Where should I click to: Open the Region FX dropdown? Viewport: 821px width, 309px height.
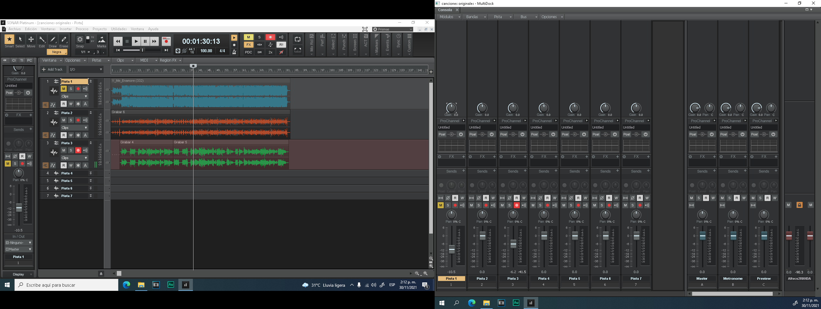tap(171, 60)
